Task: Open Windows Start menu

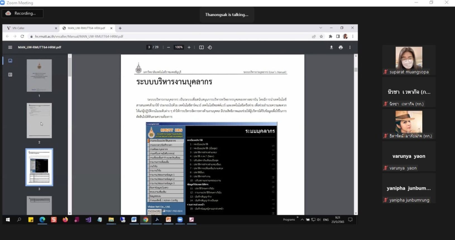Action: click(8, 220)
